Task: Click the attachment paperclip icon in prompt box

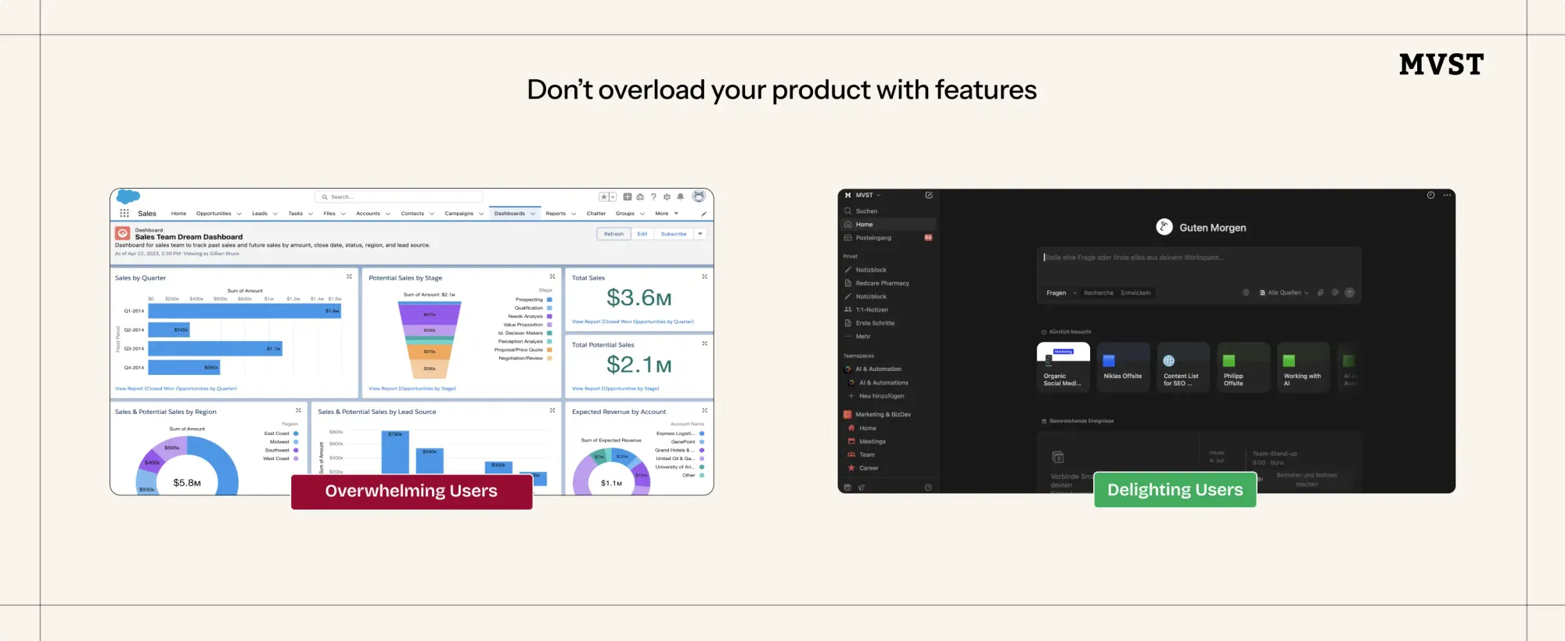Action: click(x=1320, y=293)
